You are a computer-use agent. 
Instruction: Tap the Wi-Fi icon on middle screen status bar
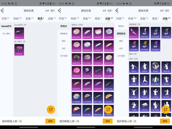pos(101,4)
